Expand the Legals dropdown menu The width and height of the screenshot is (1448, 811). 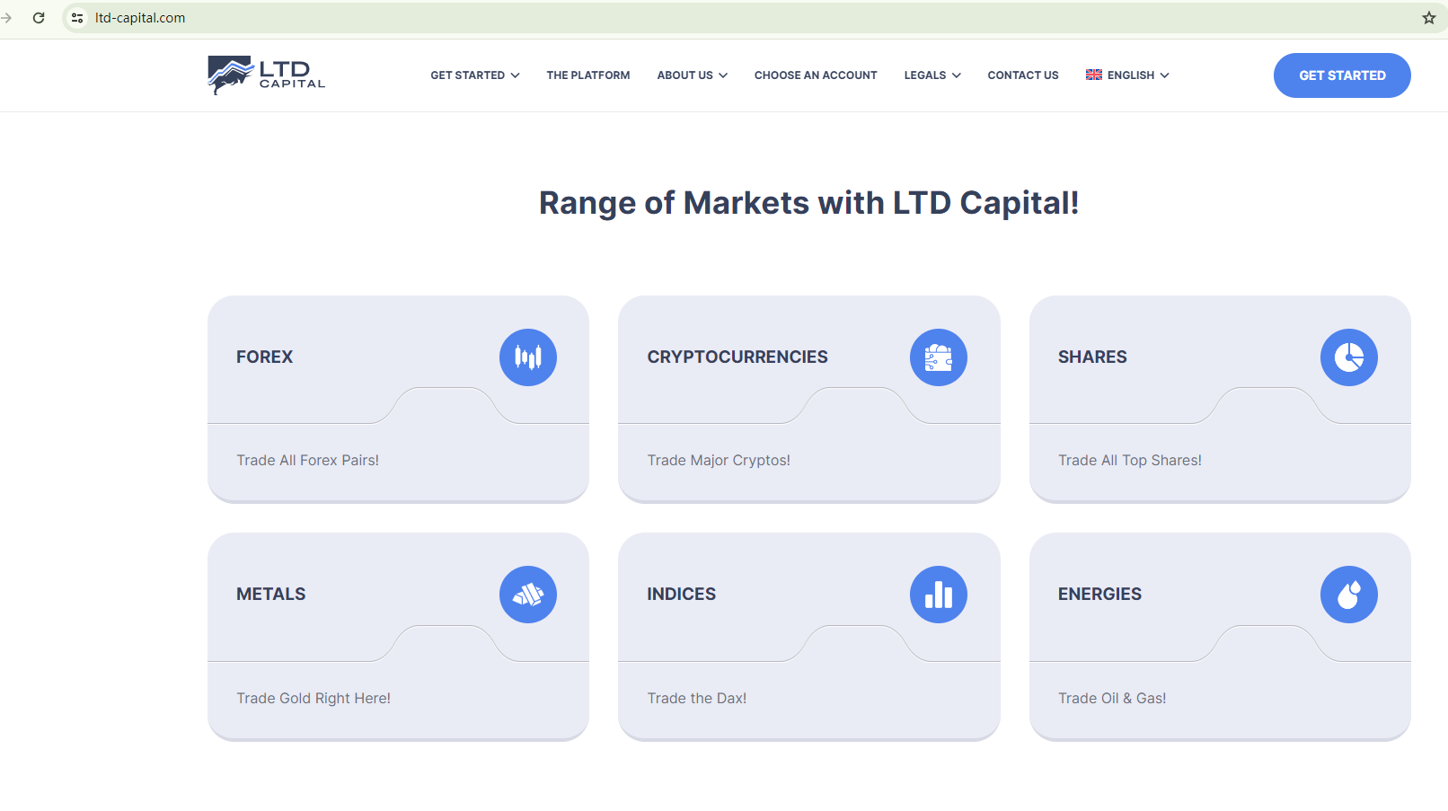(x=931, y=75)
